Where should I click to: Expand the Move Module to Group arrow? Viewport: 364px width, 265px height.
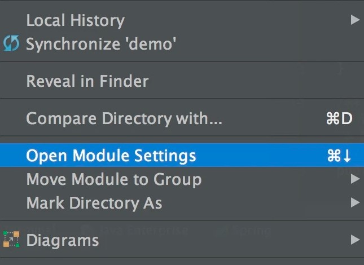point(355,180)
